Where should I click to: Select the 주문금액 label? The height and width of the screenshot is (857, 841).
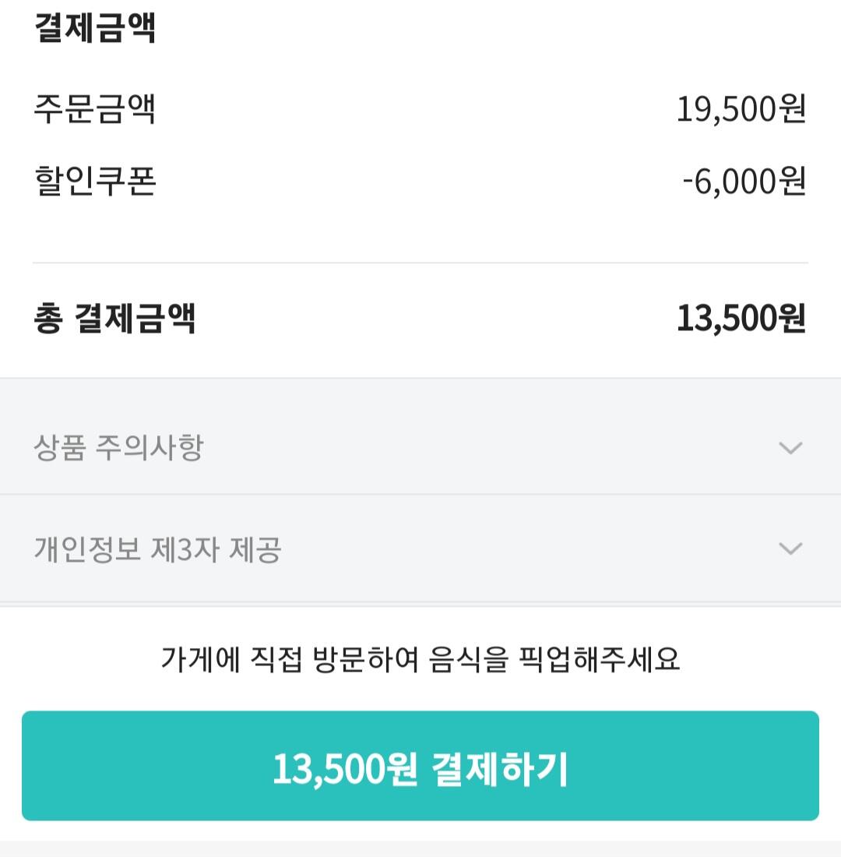click(x=95, y=108)
